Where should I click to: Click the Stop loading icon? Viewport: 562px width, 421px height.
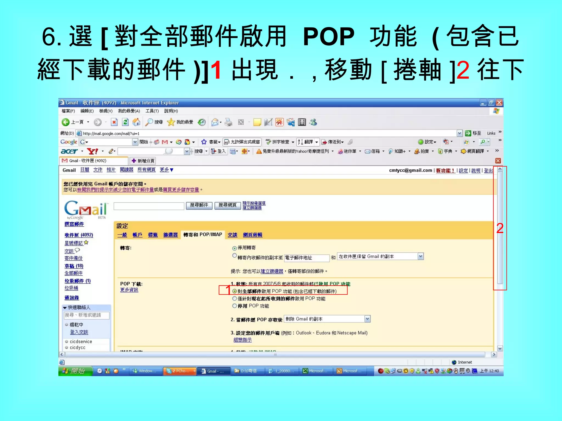click(114, 122)
